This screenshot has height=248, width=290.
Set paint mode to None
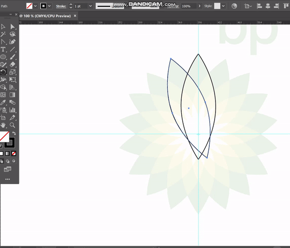click(14, 153)
